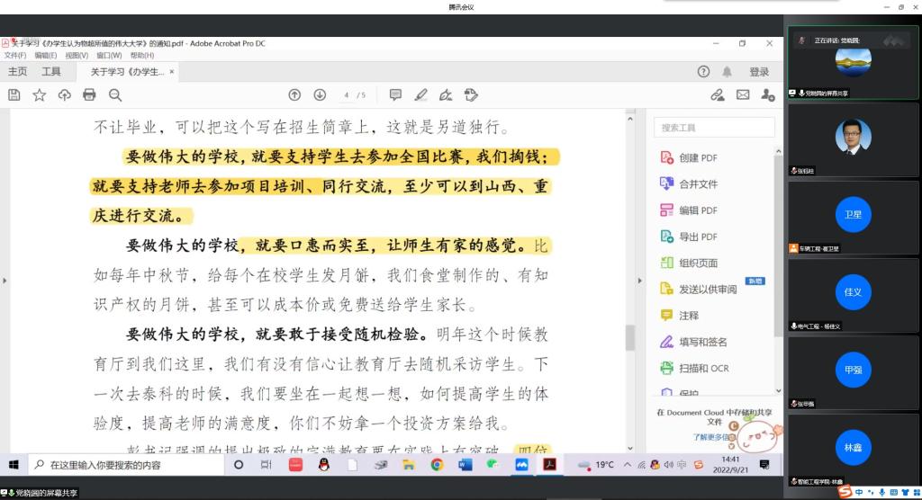Click the search tools field (搜索工具)
This screenshot has width=922, height=500.
pyautogui.click(x=714, y=128)
